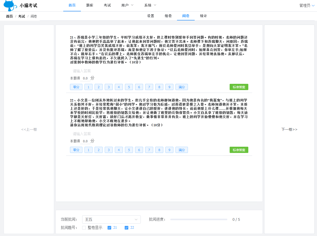Expand the 系统 dropdown menu
Screen dimensions: 317x236
tap(150, 5)
